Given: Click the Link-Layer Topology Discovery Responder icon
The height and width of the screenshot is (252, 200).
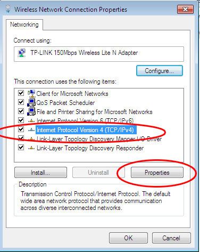Looking at the screenshot, I should click(x=31, y=148).
